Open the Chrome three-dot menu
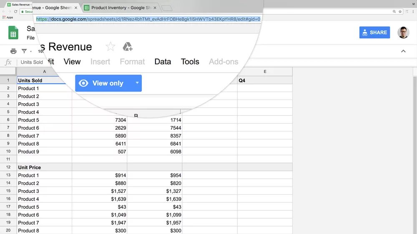Image resolution: width=417 pixels, height=234 pixels. tap(413, 11)
